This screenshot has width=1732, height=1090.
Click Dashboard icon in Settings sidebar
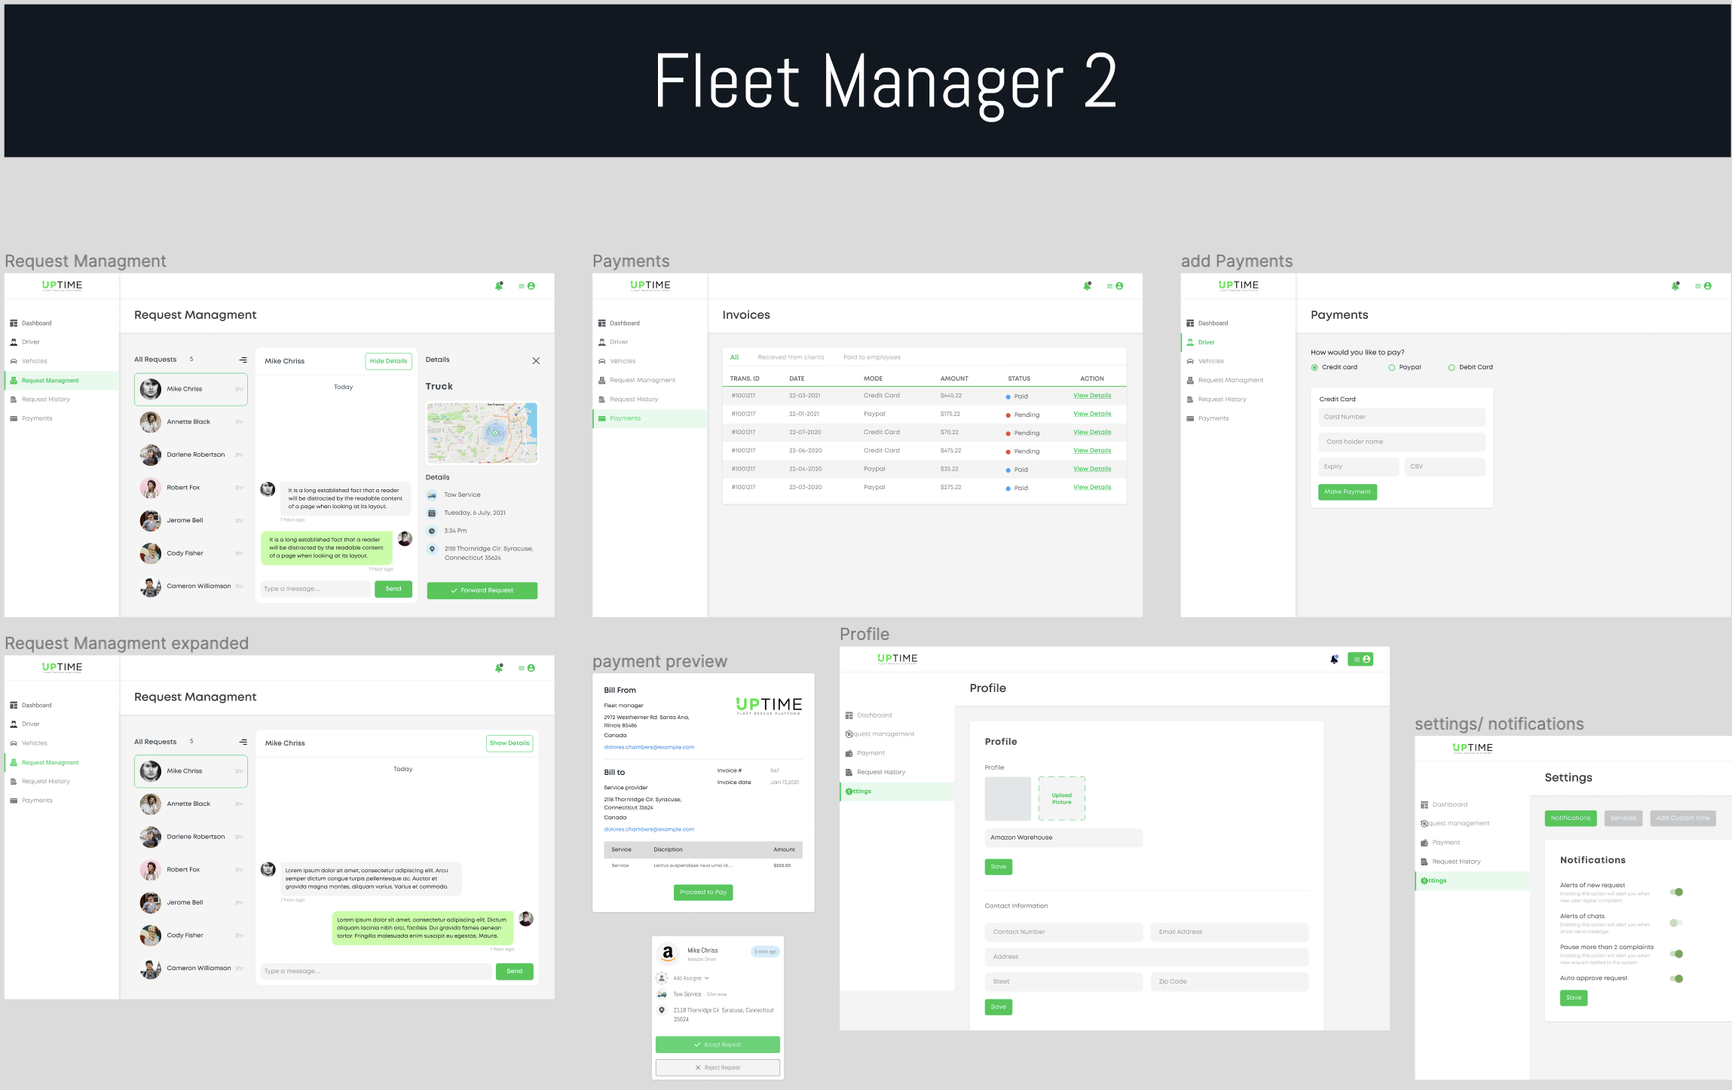click(x=1424, y=804)
